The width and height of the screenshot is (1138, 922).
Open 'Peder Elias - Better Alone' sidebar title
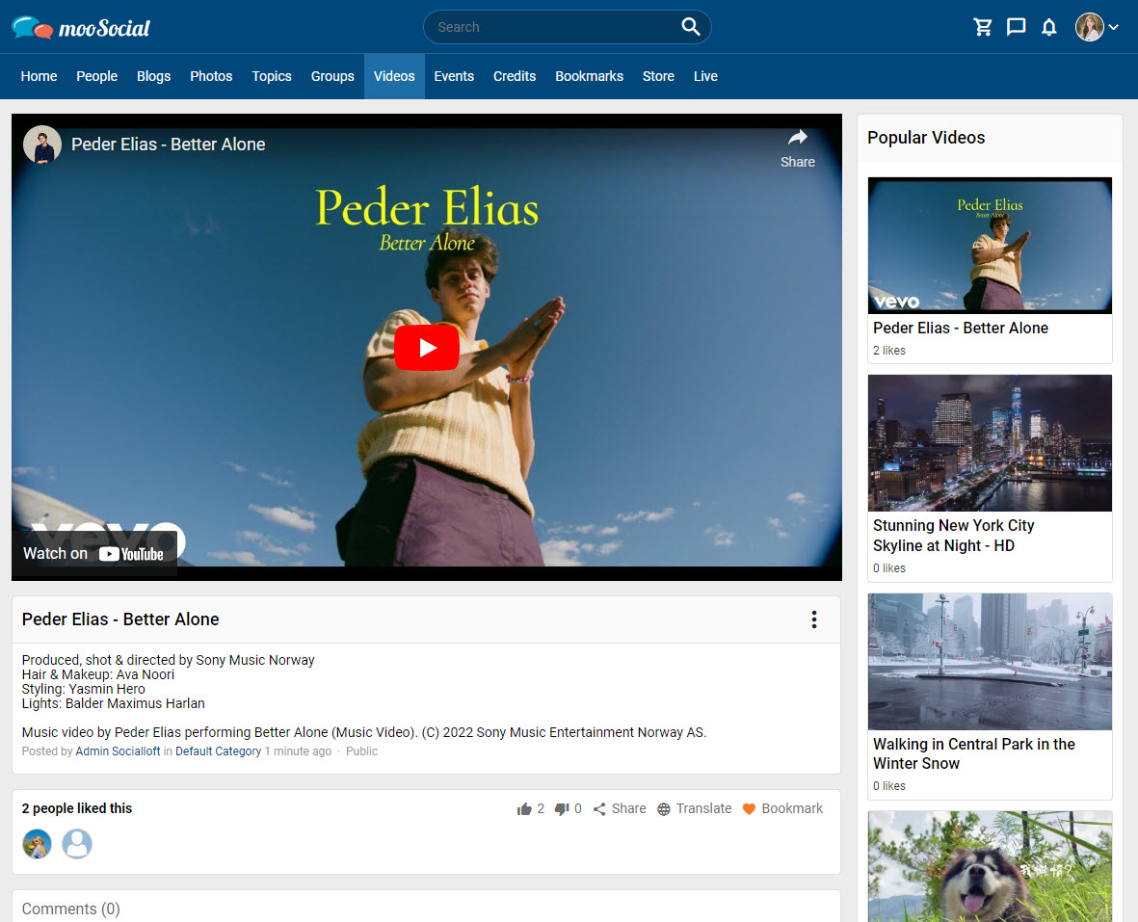click(961, 328)
